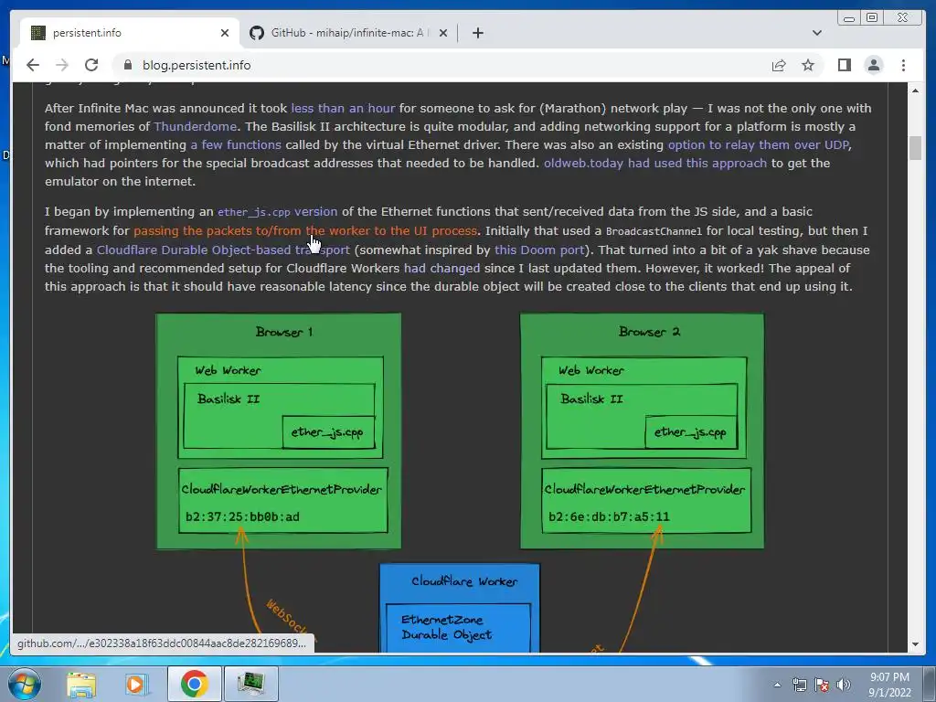Open the volume speaker tray icon

pos(844,685)
